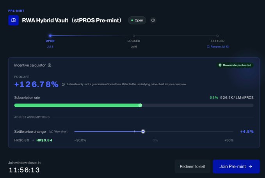Select the OPEN stage marker on timeline

[50, 36]
